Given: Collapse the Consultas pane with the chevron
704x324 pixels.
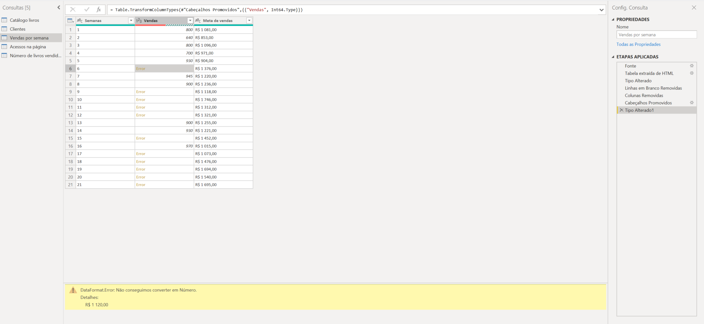Looking at the screenshot, I should coord(59,7).
